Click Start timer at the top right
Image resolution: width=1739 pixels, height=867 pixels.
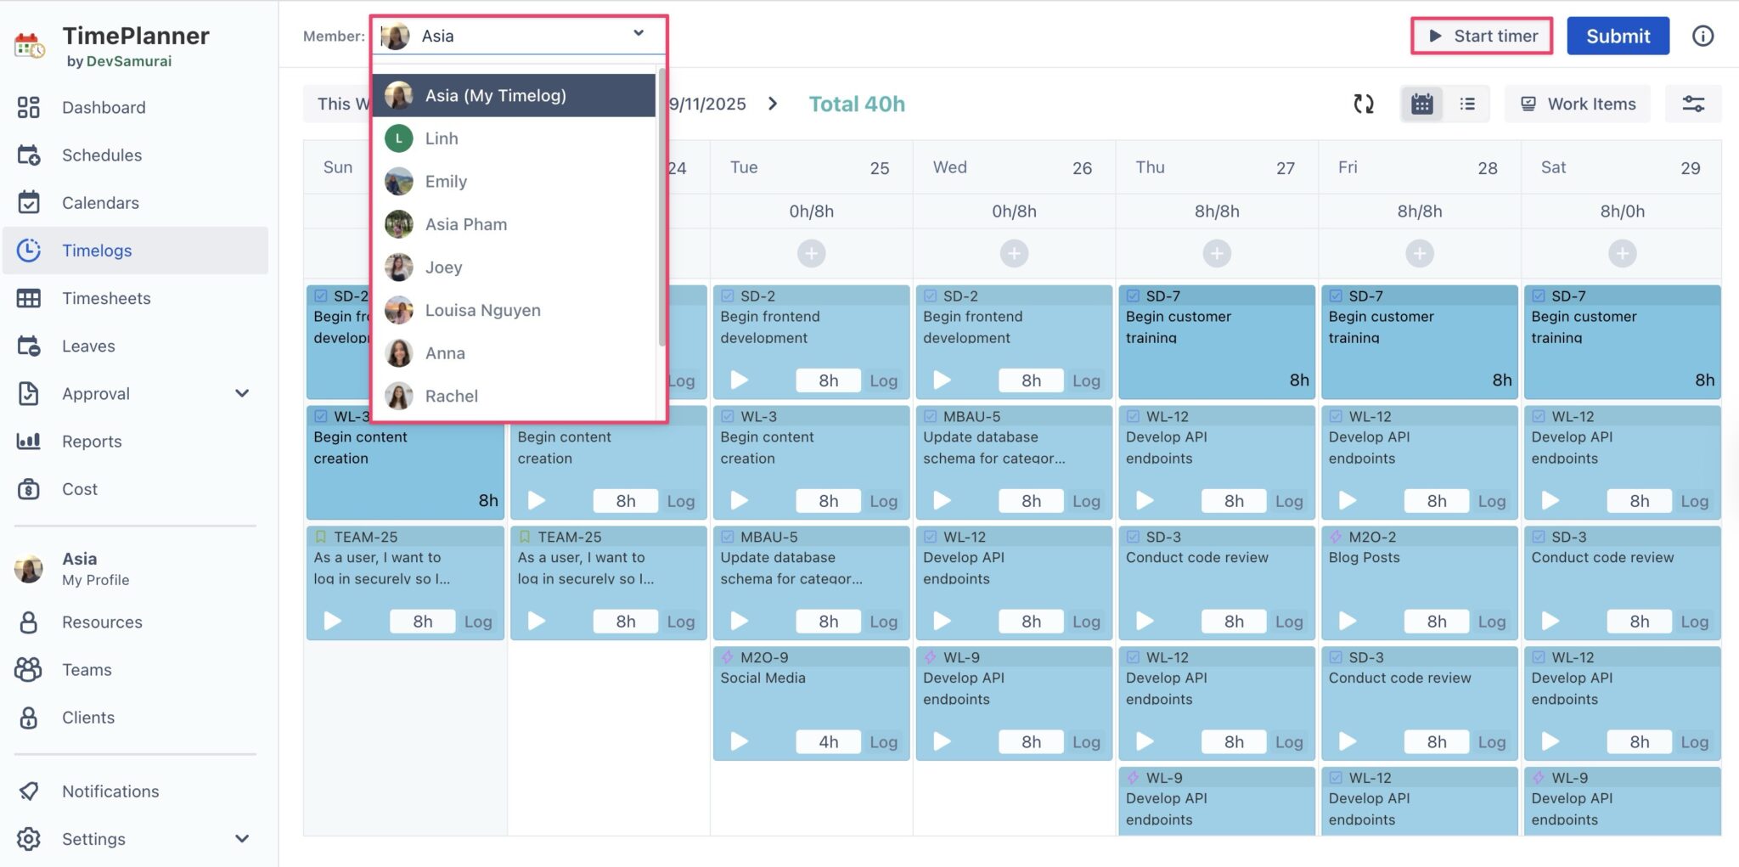coord(1482,36)
